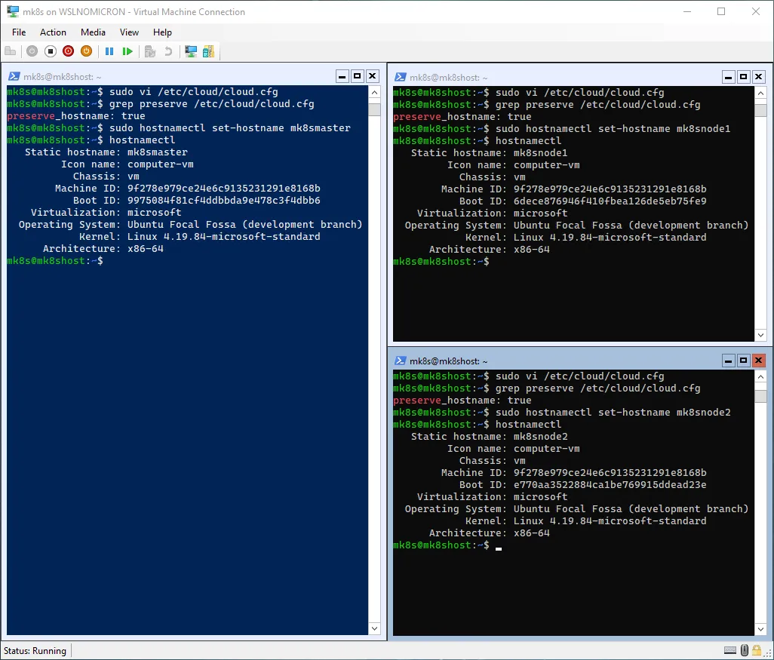This screenshot has height=660, width=774.
Task: Shut down the VM using the red power icon
Action: pyautogui.click(x=68, y=51)
